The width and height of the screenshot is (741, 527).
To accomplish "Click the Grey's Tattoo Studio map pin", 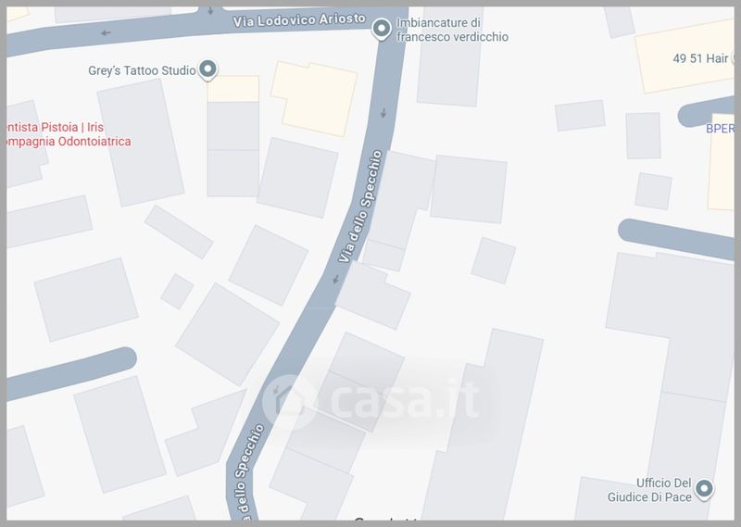I will 207,69.
